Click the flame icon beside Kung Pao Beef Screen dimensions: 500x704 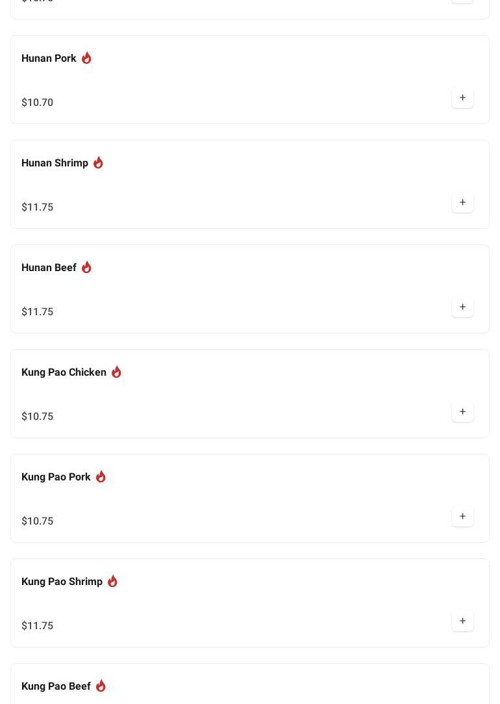tap(101, 686)
